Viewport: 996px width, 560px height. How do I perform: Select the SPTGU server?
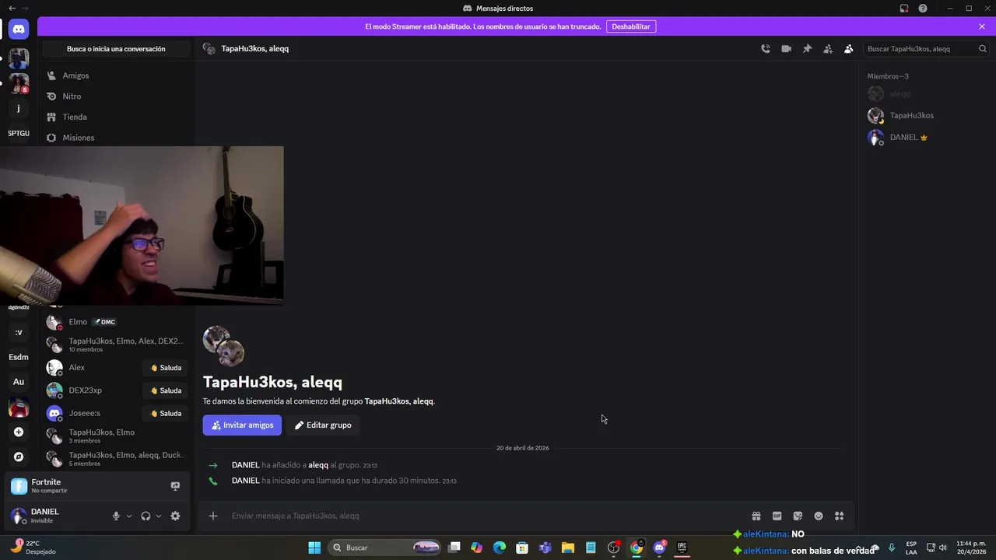[x=19, y=133]
